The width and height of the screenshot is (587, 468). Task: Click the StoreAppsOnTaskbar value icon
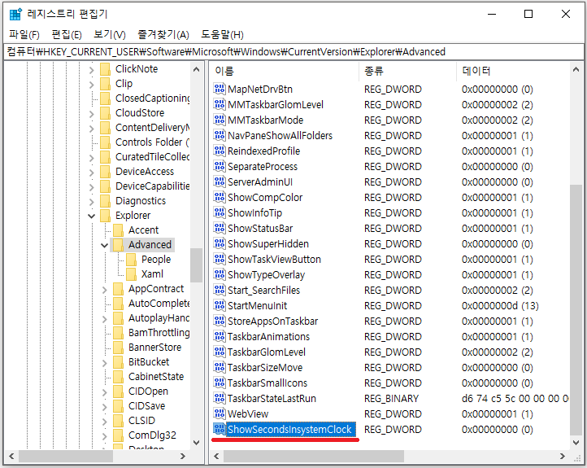[x=220, y=321]
